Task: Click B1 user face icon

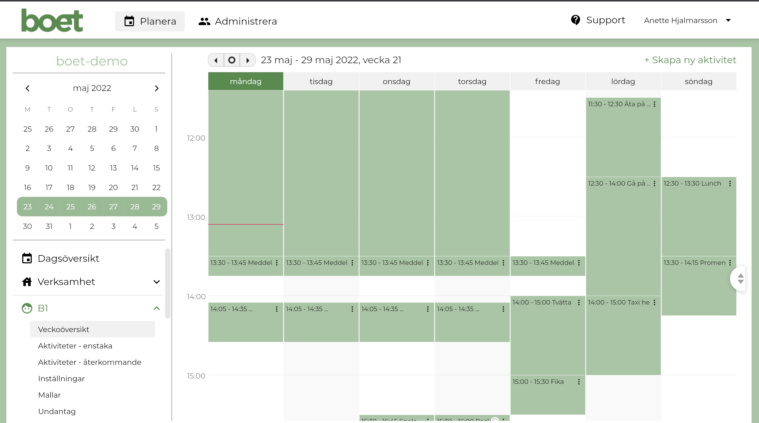Action: [x=27, y=308]
